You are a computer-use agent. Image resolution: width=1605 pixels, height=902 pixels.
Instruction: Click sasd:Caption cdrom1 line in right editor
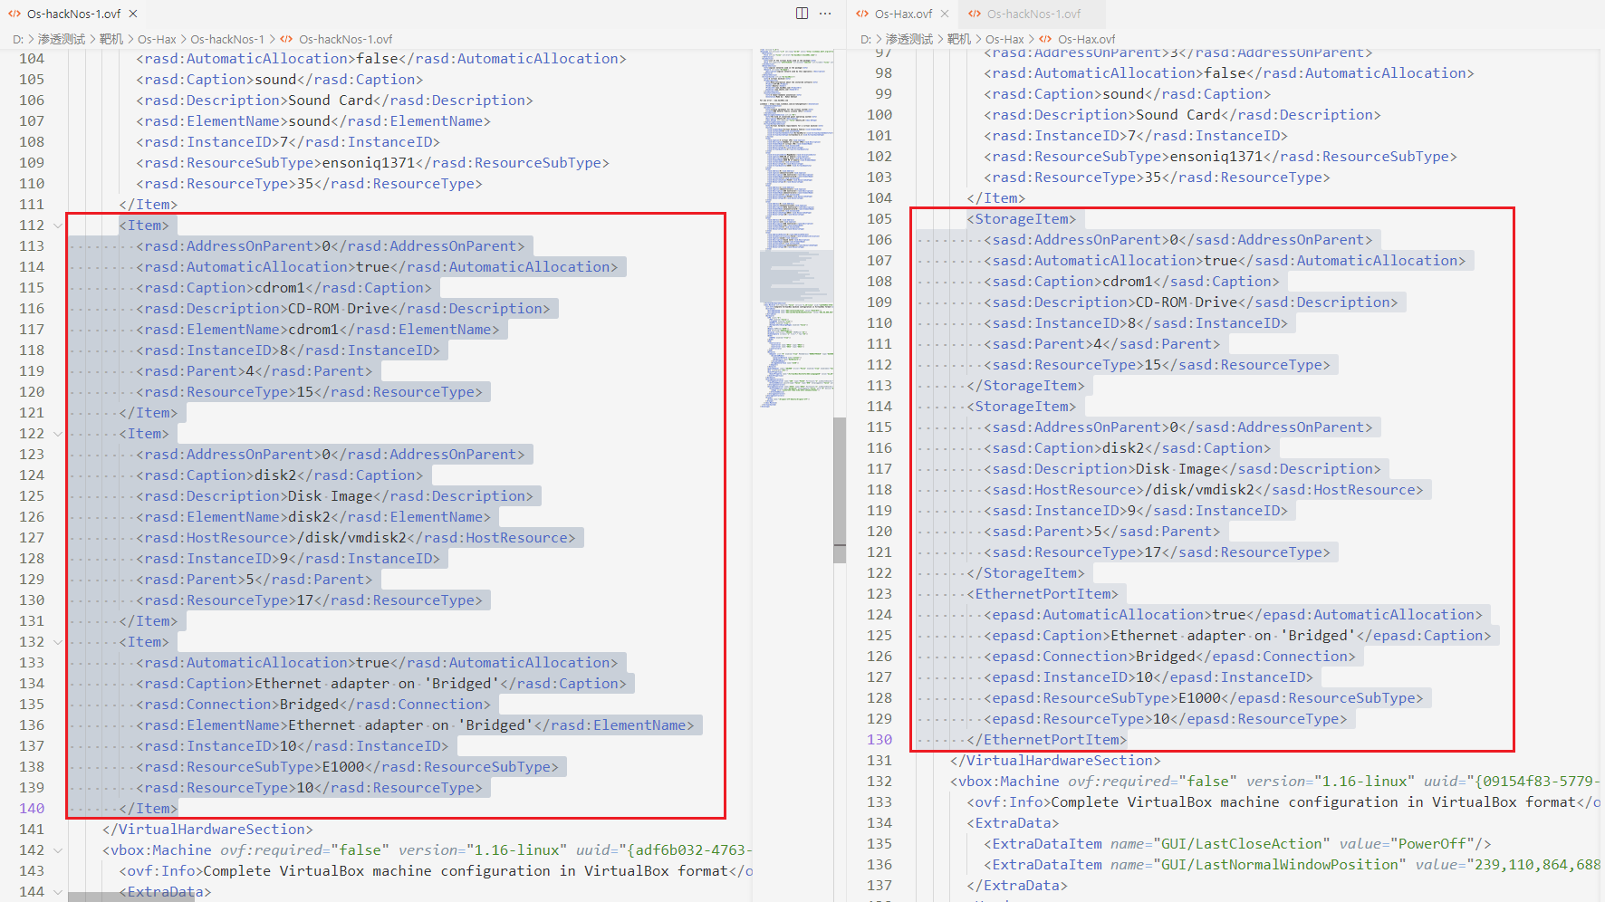pyautogui.click(x=1131, y=282)
